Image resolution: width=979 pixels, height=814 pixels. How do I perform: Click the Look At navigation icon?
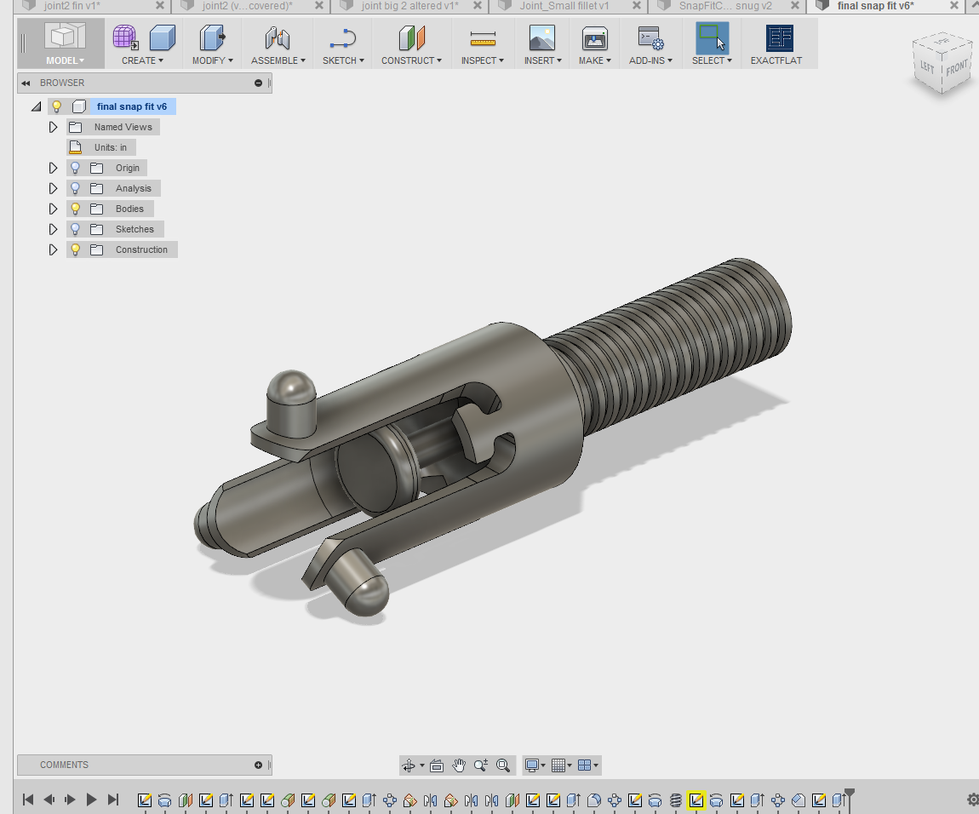437,765
